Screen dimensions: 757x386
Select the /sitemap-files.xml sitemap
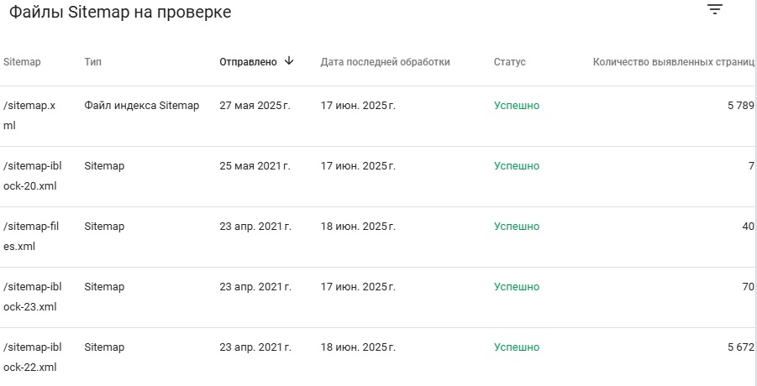coord(378,237)
